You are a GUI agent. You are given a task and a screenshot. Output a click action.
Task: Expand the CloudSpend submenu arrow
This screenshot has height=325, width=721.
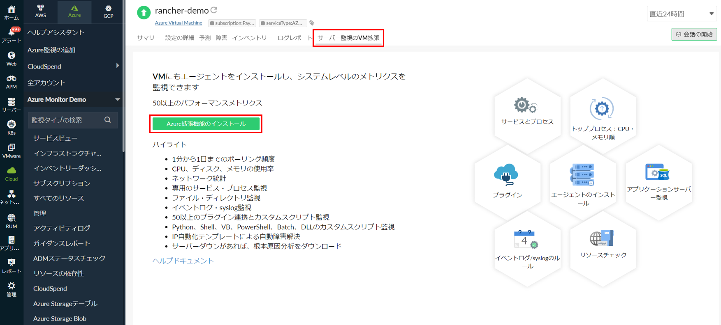tap(118, 66)
